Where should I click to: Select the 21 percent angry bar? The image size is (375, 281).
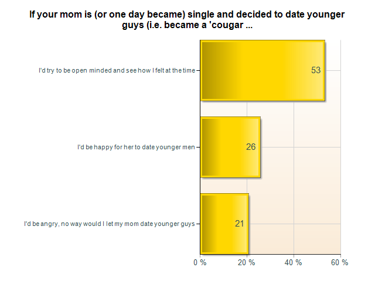(224, 224)
